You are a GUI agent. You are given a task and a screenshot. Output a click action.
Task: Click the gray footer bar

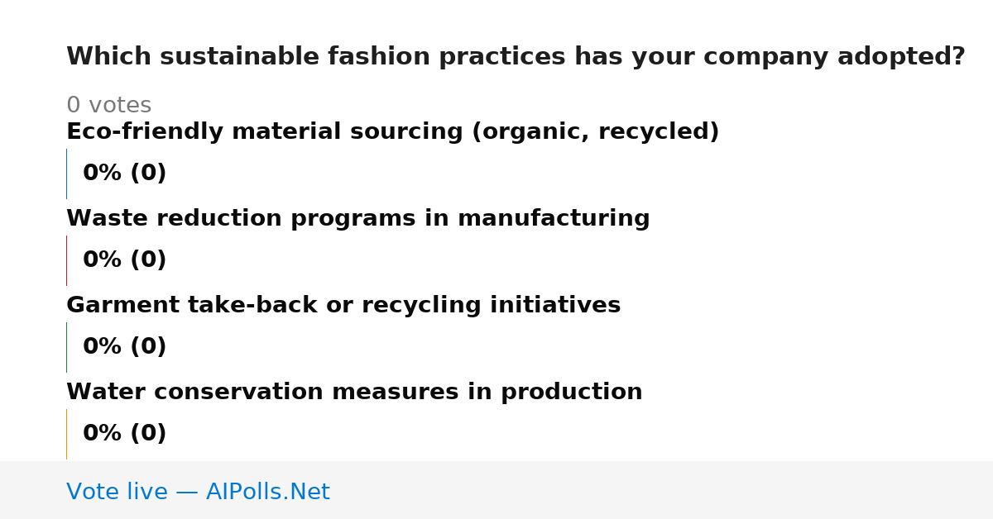click(496, 490)
